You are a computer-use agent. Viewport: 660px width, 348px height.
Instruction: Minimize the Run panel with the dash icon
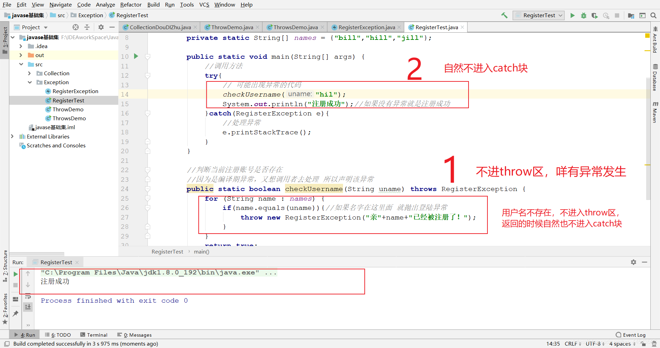tap(645, 262)
